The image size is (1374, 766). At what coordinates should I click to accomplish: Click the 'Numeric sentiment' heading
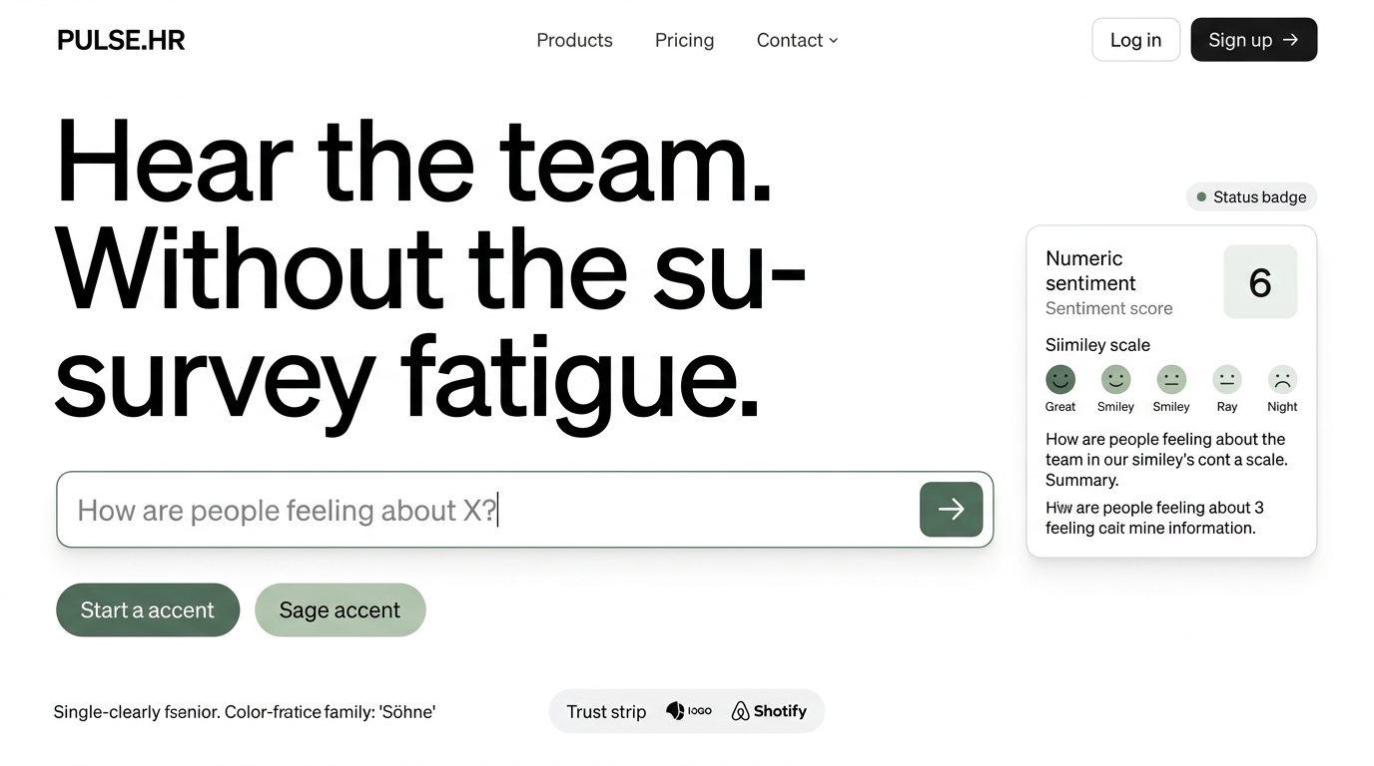[1090, 270]
